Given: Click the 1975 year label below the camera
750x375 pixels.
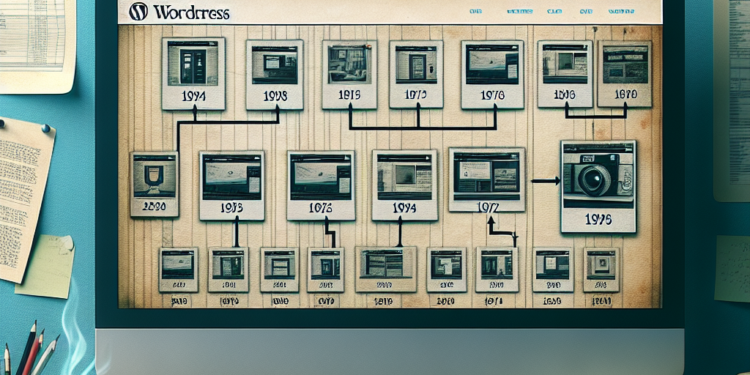Looking at the screenshot, I should point(598,218).
